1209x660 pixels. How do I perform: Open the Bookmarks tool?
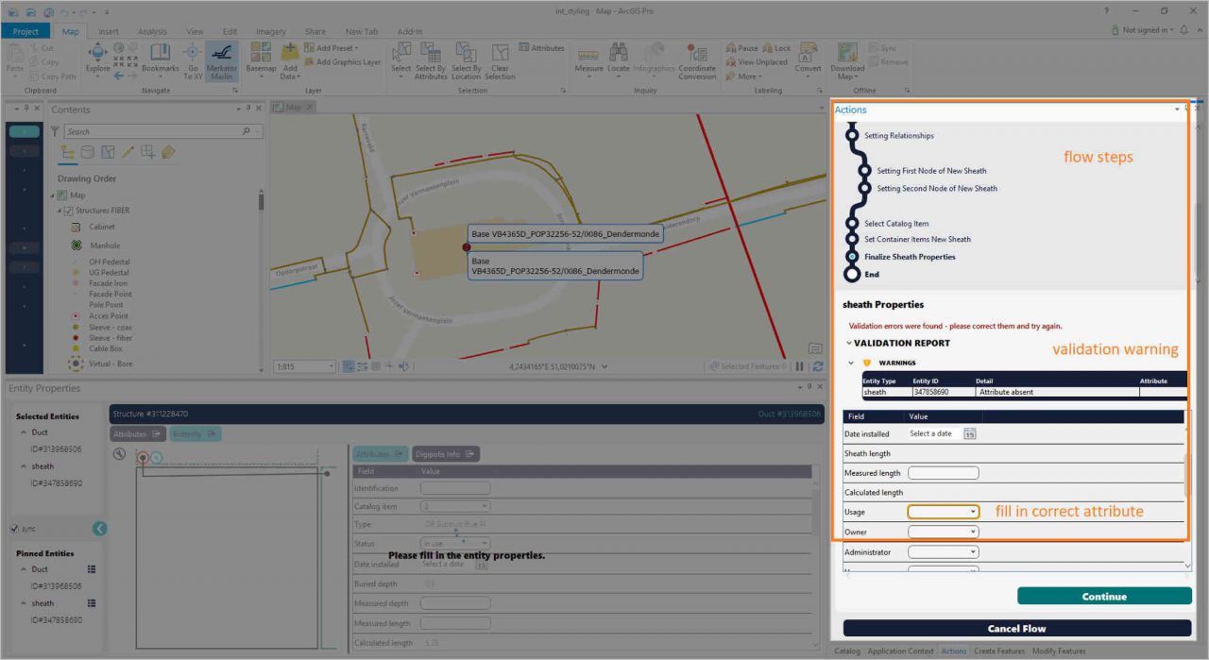pyautogui.click(x=161, y=59)
